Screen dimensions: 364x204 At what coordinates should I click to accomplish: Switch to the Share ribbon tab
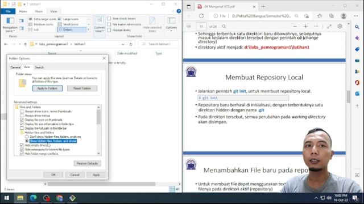click(x=39, y=11)
